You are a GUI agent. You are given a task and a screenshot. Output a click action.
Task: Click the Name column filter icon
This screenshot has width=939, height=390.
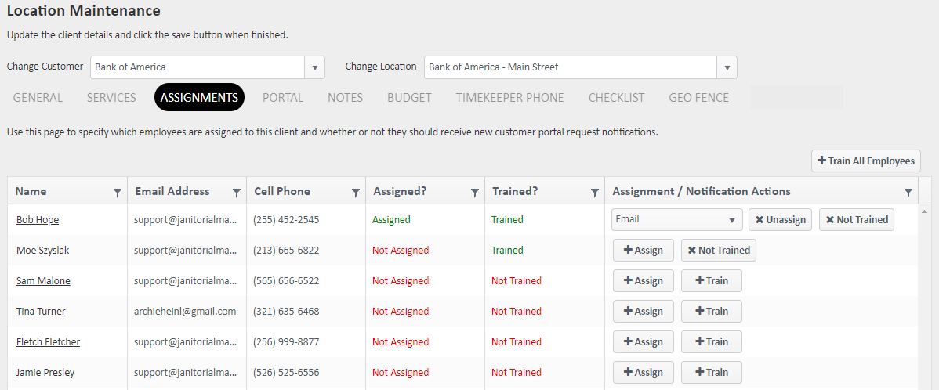118,193
